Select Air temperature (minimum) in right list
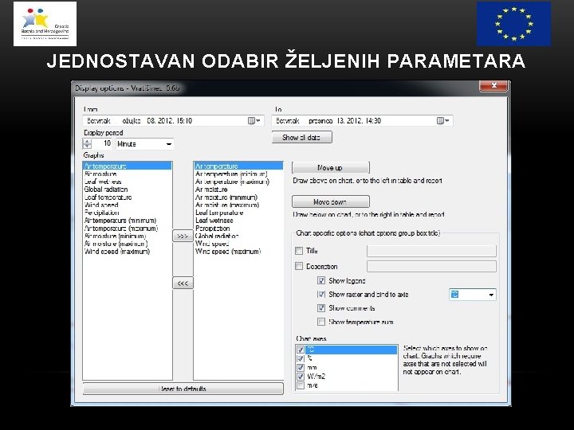 [x=238, y=174]
